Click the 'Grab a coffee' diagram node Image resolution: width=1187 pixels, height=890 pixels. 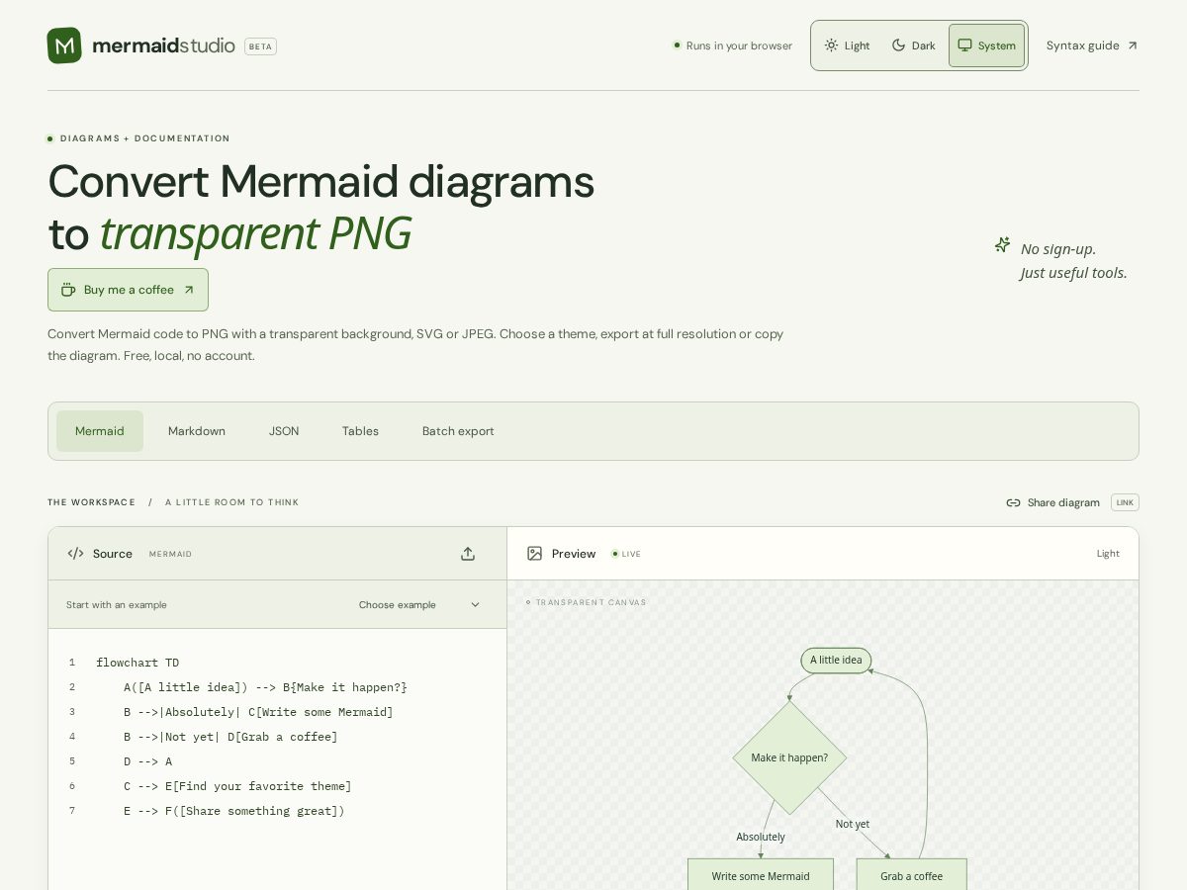coord(911,875)
